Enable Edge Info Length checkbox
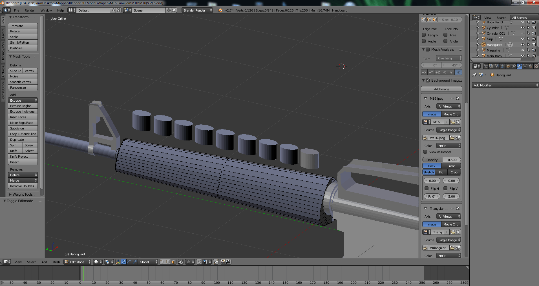This screenshot has width=539, height=286. pyautogui.click(x=424, y=35)
